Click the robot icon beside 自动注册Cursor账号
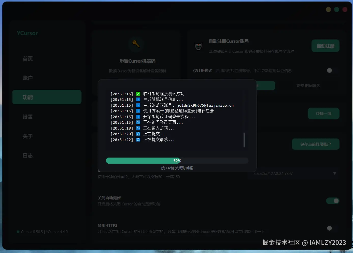353x253 pixels. 198,46
